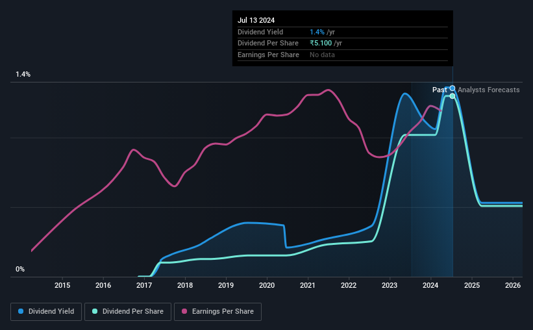
Task: Click the 'Dividend Yield' row label in tooltip
Action: (260, 32)
